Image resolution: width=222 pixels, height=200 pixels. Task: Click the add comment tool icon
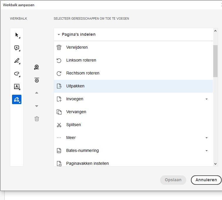pyautogui.click(x=17, y=48)
